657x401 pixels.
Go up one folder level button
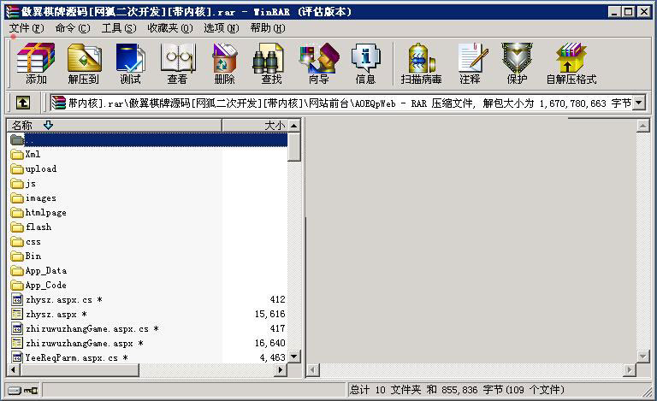tap(23, 103)
